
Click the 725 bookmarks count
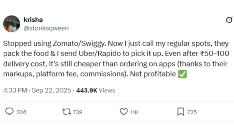(192, 112)
